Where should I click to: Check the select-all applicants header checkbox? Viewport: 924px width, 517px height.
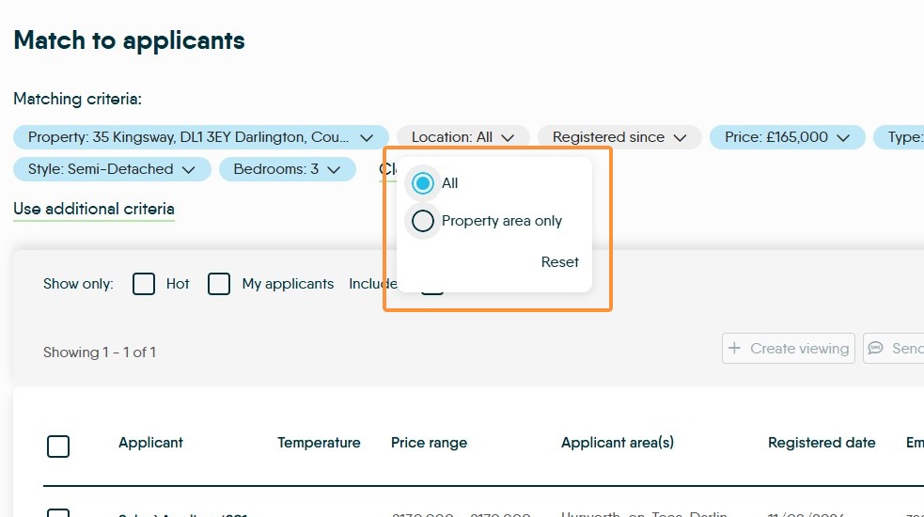pos(58,446)
